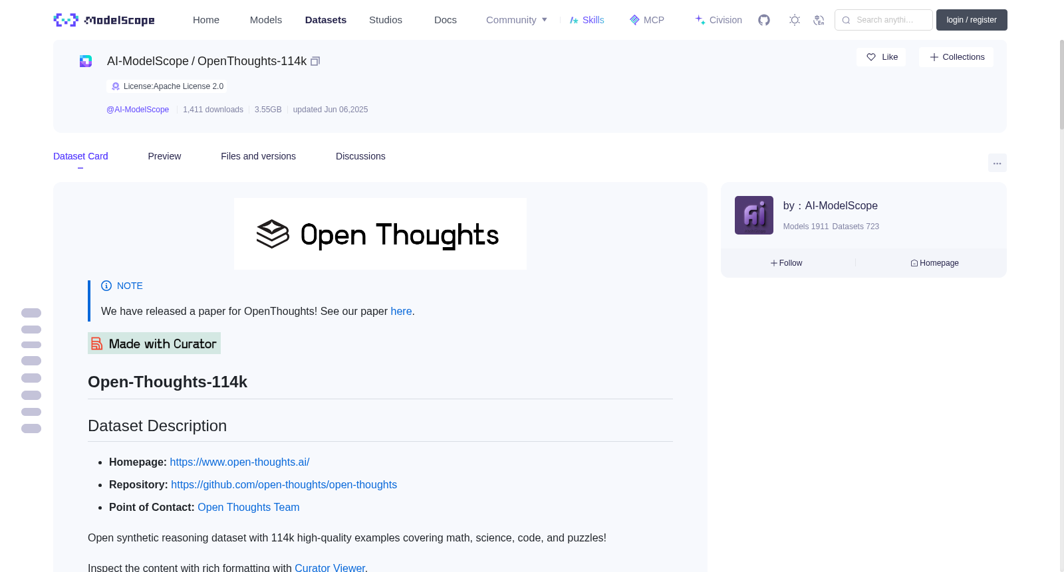Click the Open Thoughts banner image
This screenshot has width=1064, height=572.
(380, 234)
